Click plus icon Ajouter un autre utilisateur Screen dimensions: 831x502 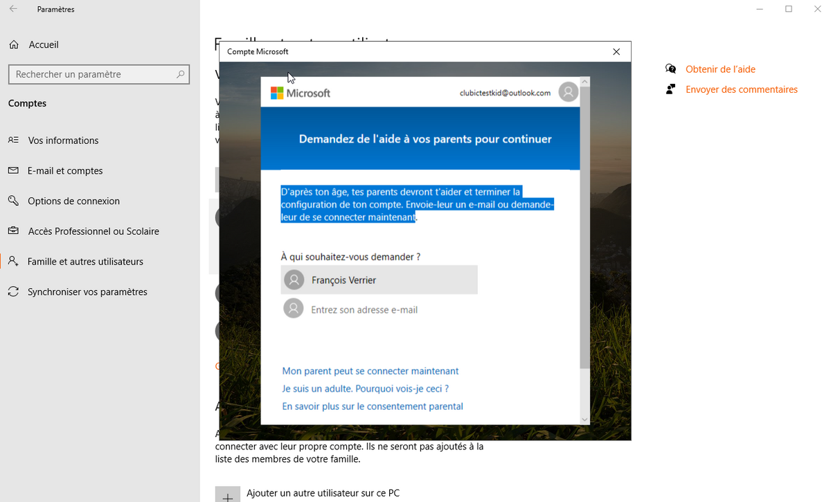tap(228, 495)
